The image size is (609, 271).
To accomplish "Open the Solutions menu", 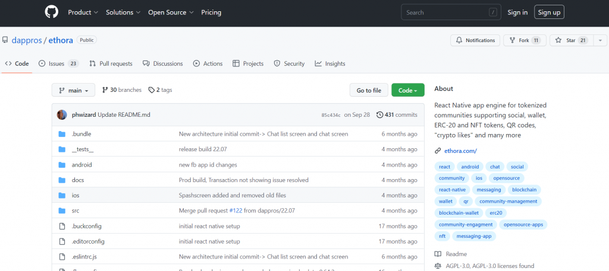I will pyautogui.click(x=123, y=12).
